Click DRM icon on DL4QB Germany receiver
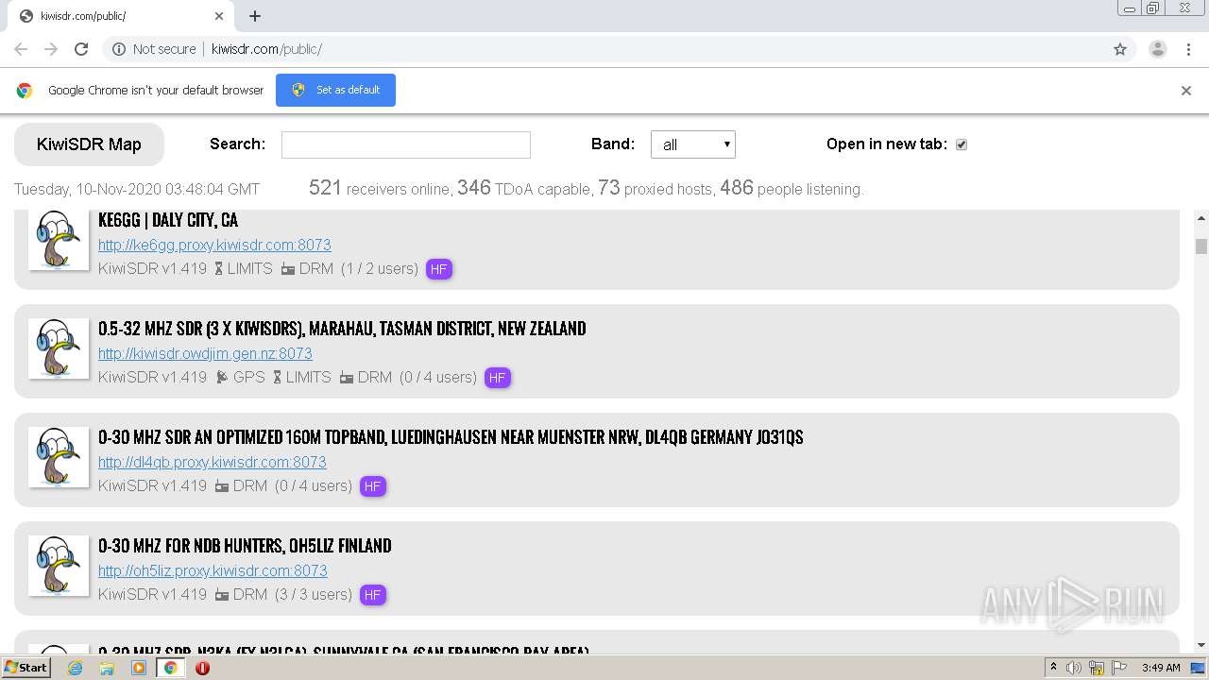This screenshot has width=1209, height=680. (222, 486)
